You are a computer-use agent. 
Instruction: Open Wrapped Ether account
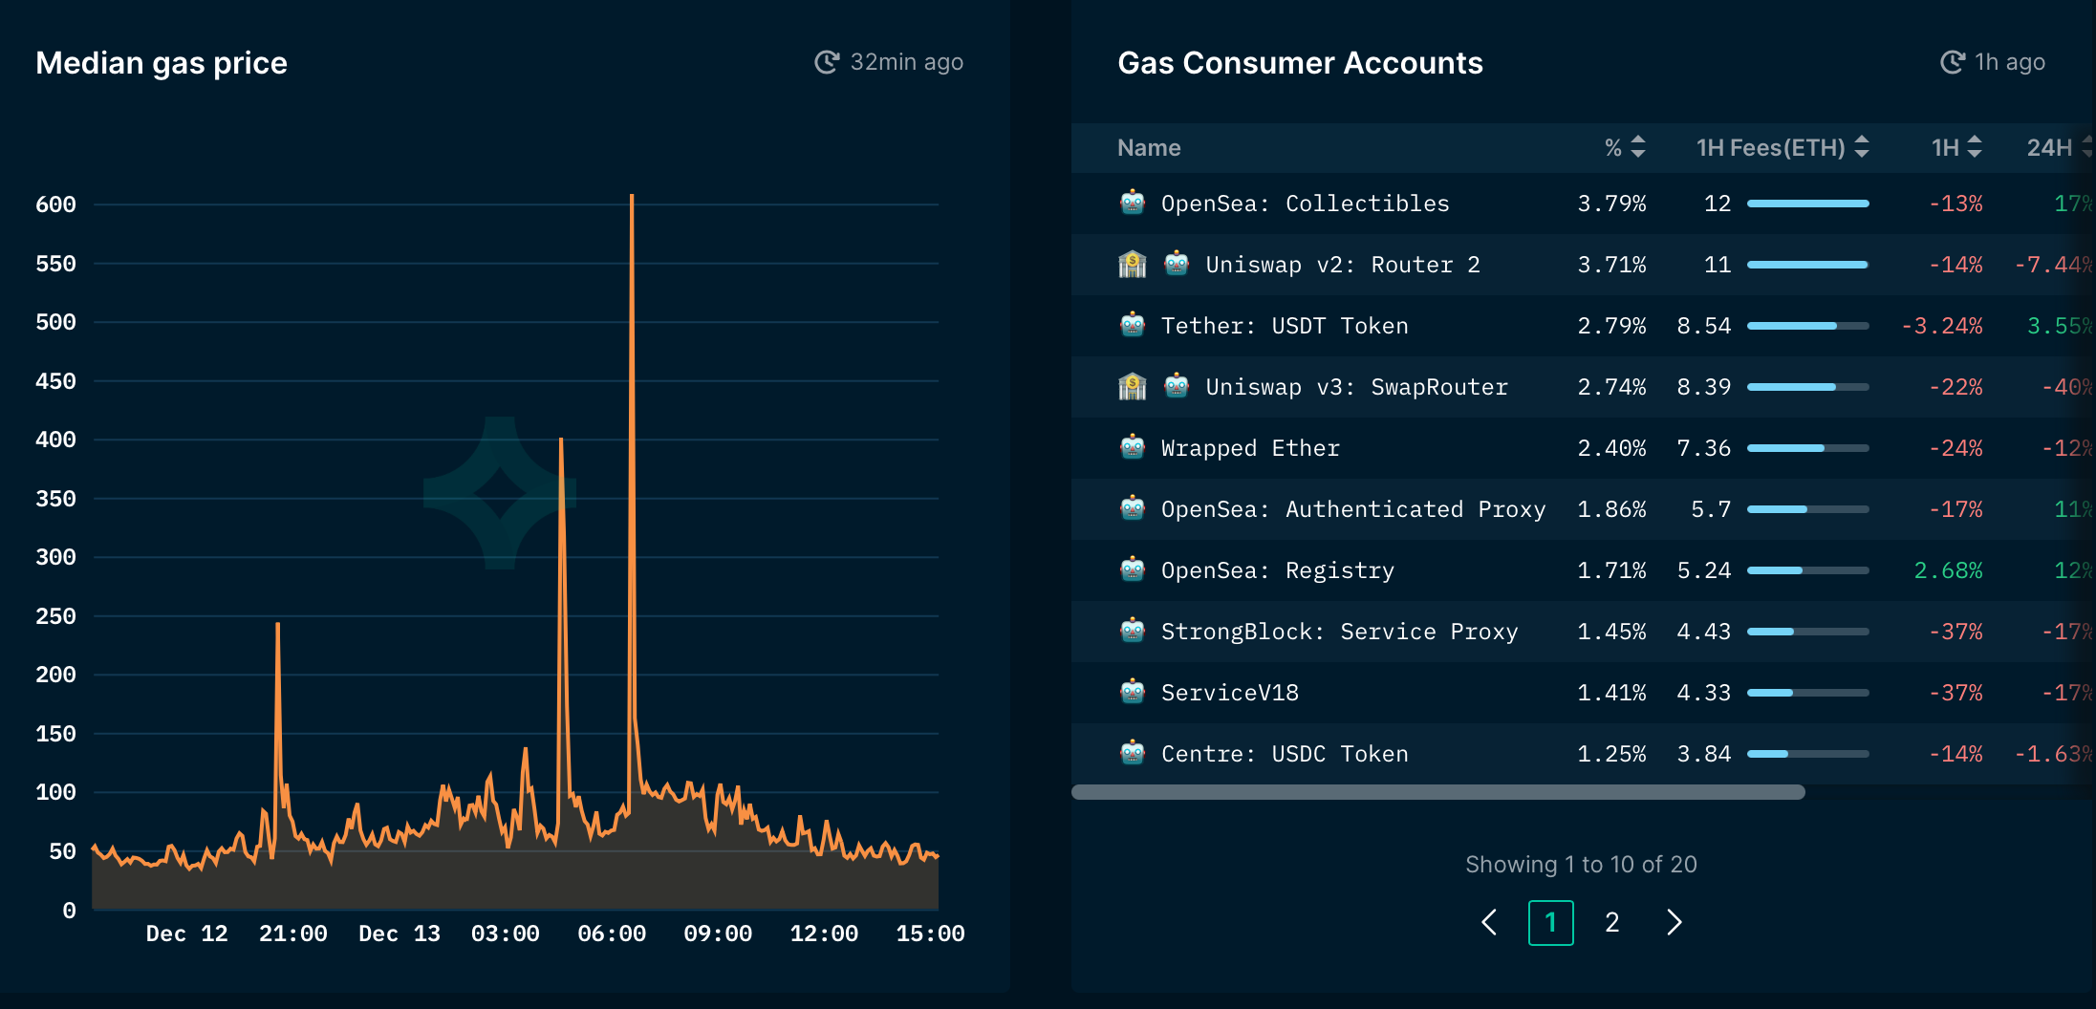(1250, 448)
